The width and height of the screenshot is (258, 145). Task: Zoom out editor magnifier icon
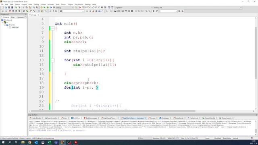coord(150,11)
